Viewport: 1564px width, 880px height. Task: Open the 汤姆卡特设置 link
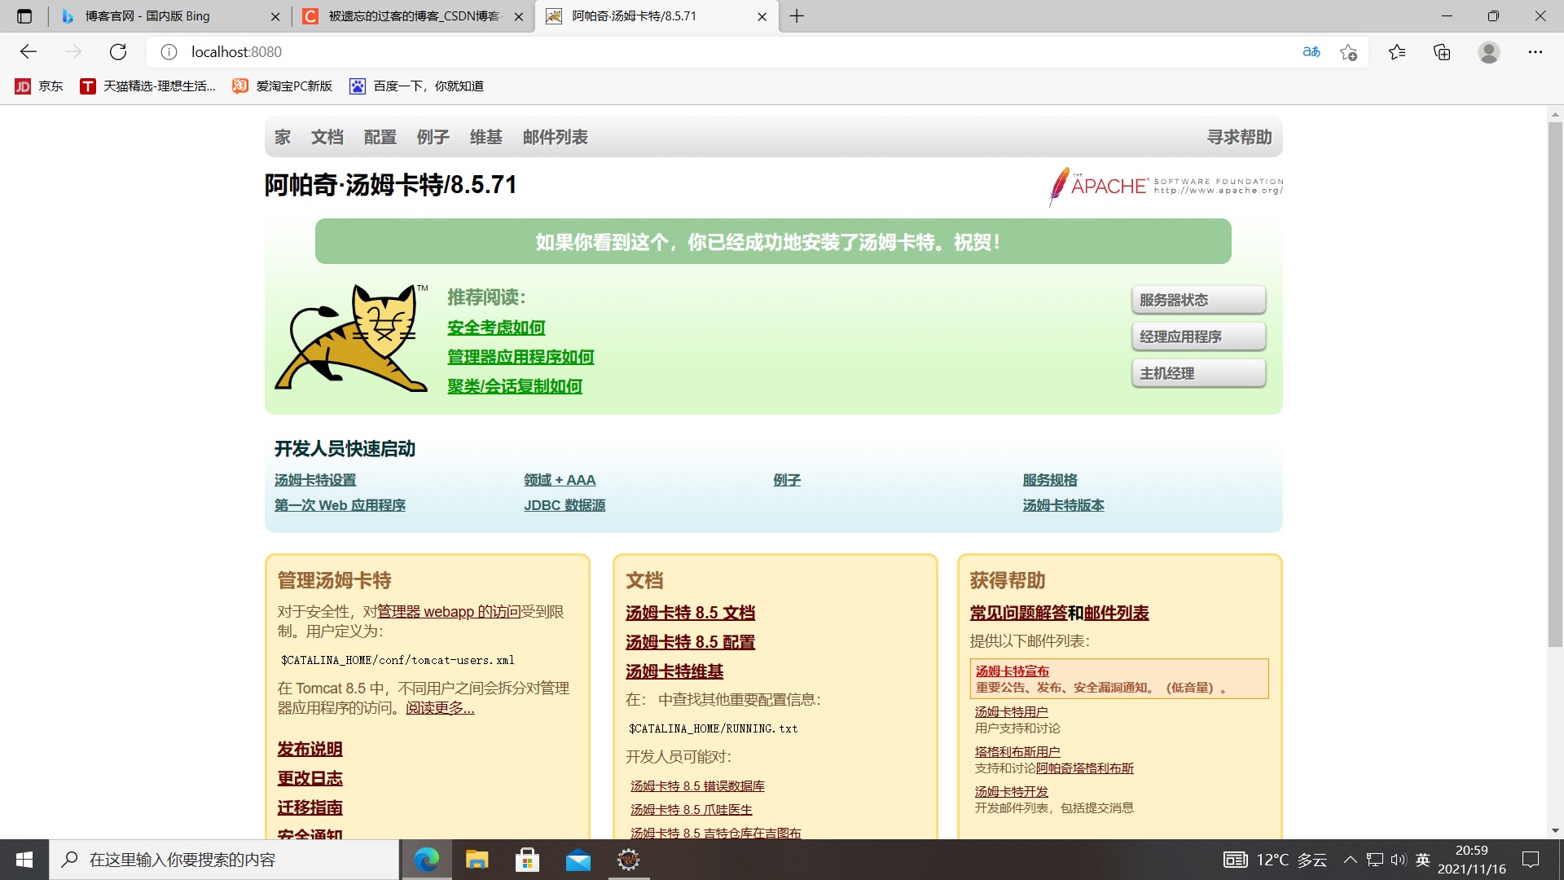[315, 481]
